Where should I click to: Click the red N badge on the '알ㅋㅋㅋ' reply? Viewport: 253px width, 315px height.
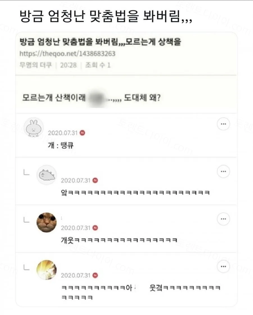(95, 180)
